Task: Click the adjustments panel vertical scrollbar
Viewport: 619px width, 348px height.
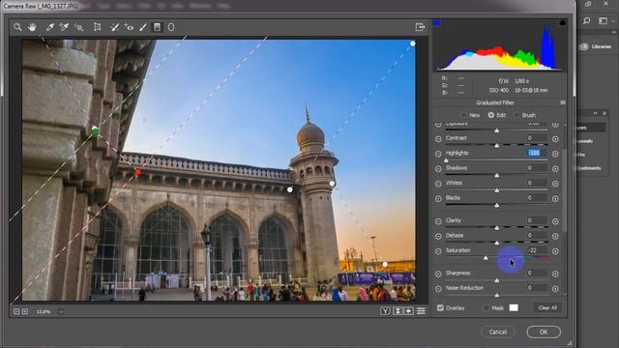Action: coord(564,189)
